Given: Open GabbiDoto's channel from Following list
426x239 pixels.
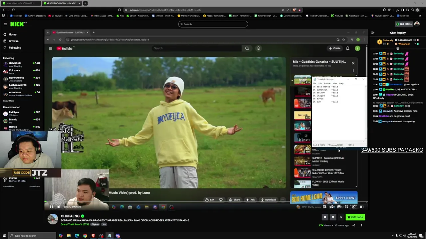Looking at the screenshot, I should tap(21, 64).
